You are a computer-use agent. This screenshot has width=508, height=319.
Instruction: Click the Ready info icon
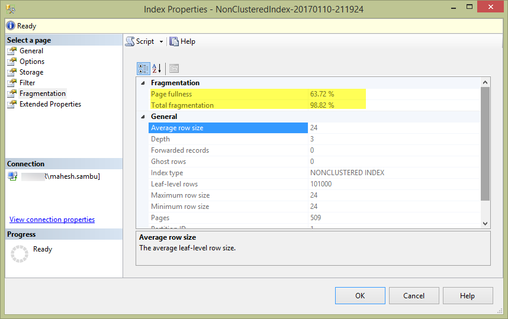coord(11,25)
